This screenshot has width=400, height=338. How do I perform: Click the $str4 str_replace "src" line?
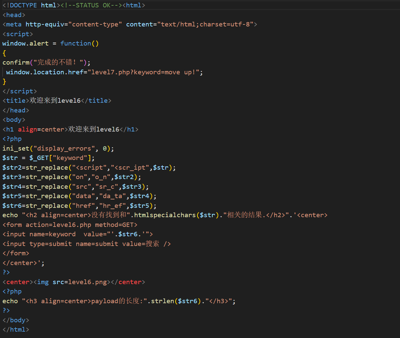tap(76, 187)
